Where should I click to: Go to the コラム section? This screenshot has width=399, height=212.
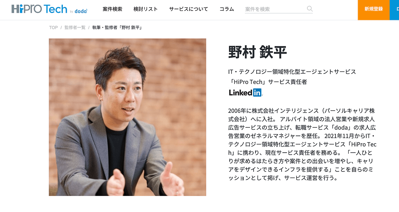click(227, 9)
